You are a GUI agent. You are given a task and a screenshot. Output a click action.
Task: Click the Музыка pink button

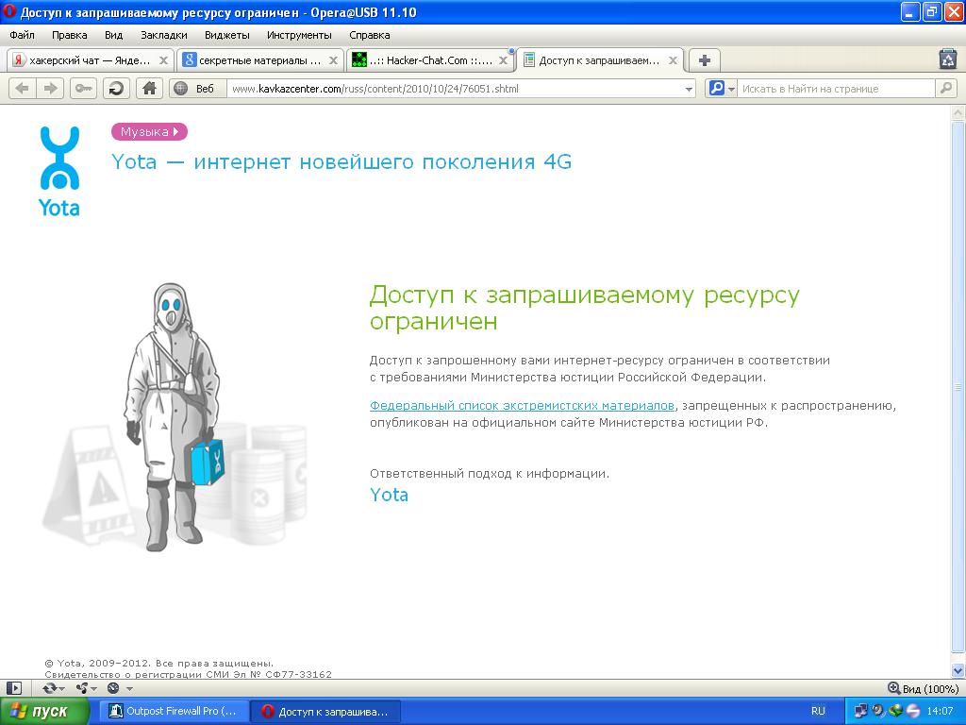click(x=149, y=131)
